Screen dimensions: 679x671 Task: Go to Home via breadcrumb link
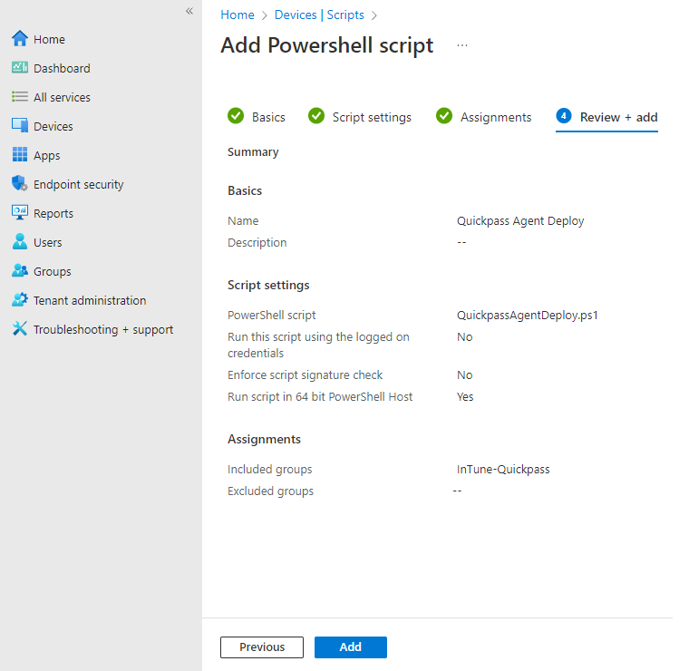(x=238, y=15)
